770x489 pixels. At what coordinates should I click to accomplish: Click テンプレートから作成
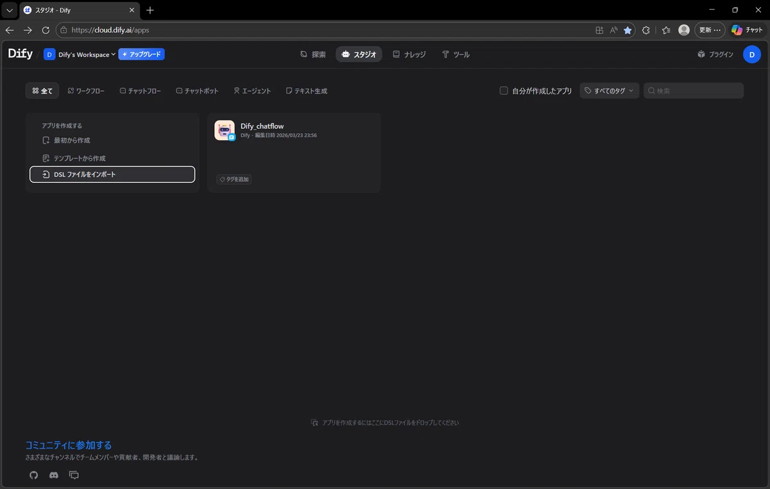click(x=112, y=158)
